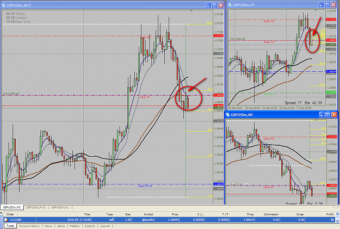This screenshot has height=229, width=340.
Task: Sort trades by S / L column header
Action: tap(193, 214)
